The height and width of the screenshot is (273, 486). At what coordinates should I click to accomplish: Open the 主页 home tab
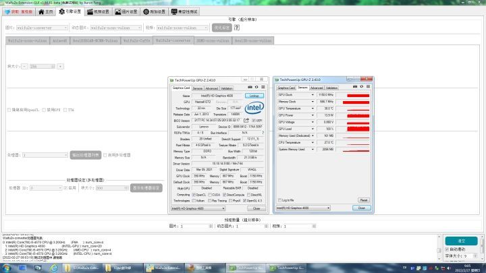46,11
